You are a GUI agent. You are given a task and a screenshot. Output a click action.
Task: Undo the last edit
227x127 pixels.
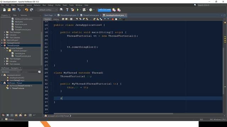[27, 10]
